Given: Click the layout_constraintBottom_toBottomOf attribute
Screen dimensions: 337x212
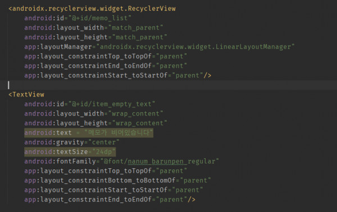Looking at the screenshot, I should click(x=117, y=181).
